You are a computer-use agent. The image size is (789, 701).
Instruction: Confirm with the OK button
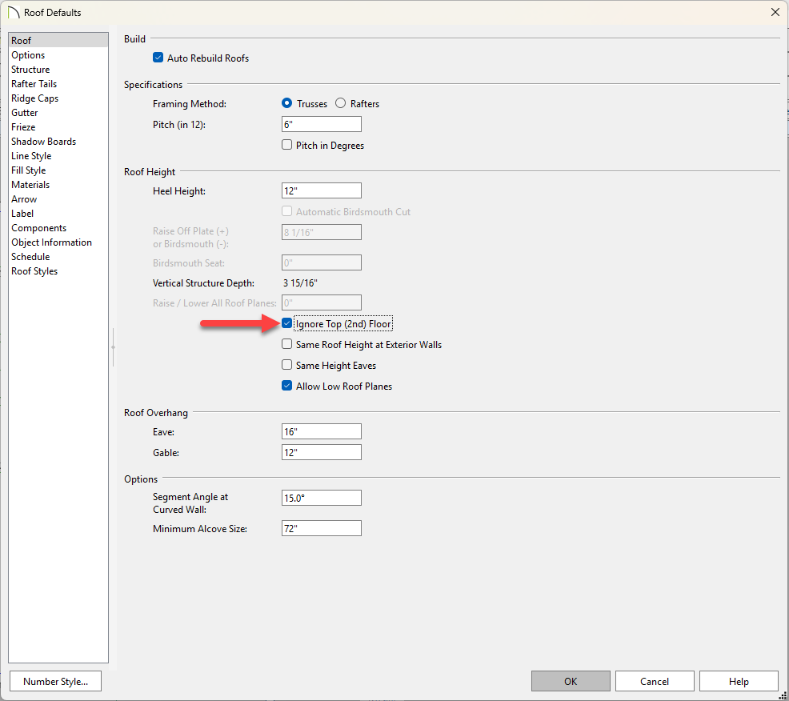571,681
